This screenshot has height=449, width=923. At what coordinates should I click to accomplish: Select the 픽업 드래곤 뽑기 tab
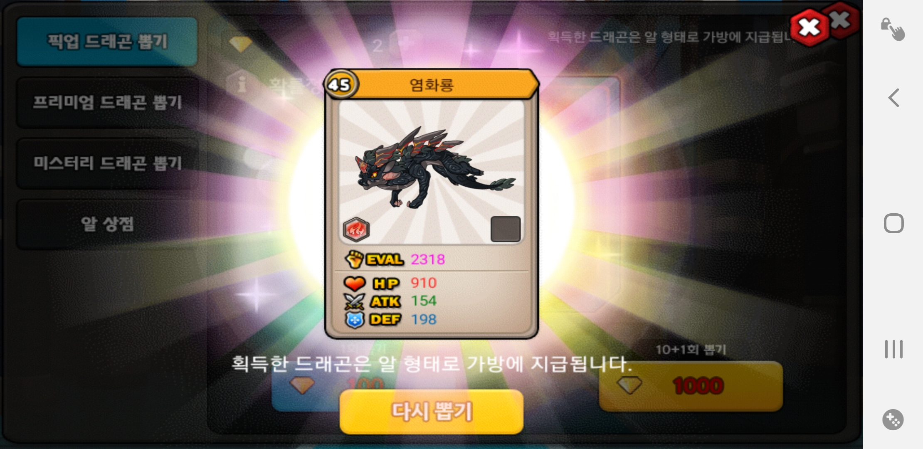point(107,42)
